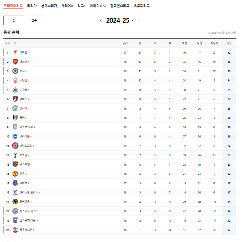242x242 pixels.
Task: Select the 리그1 league tab
Action: click(x=81, y=6)
